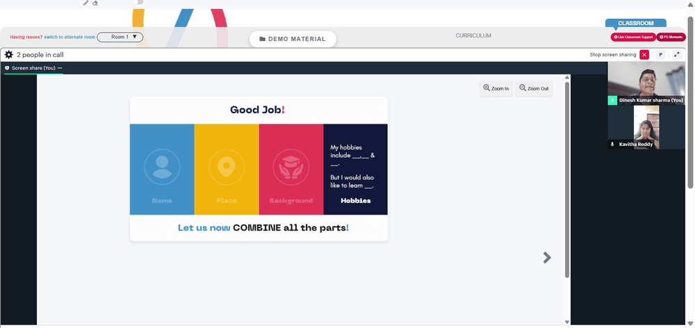The height and width of the screenshot is (328, 695).
Task: Click Kavitha Reddy's microphone icon
Action: (612, 144)
